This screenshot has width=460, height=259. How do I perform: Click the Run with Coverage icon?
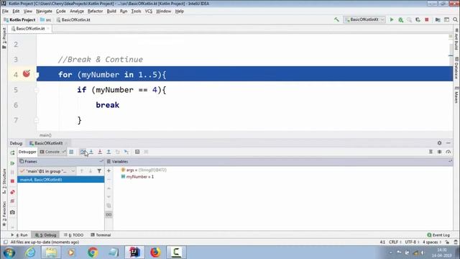[x=418, y=19]
